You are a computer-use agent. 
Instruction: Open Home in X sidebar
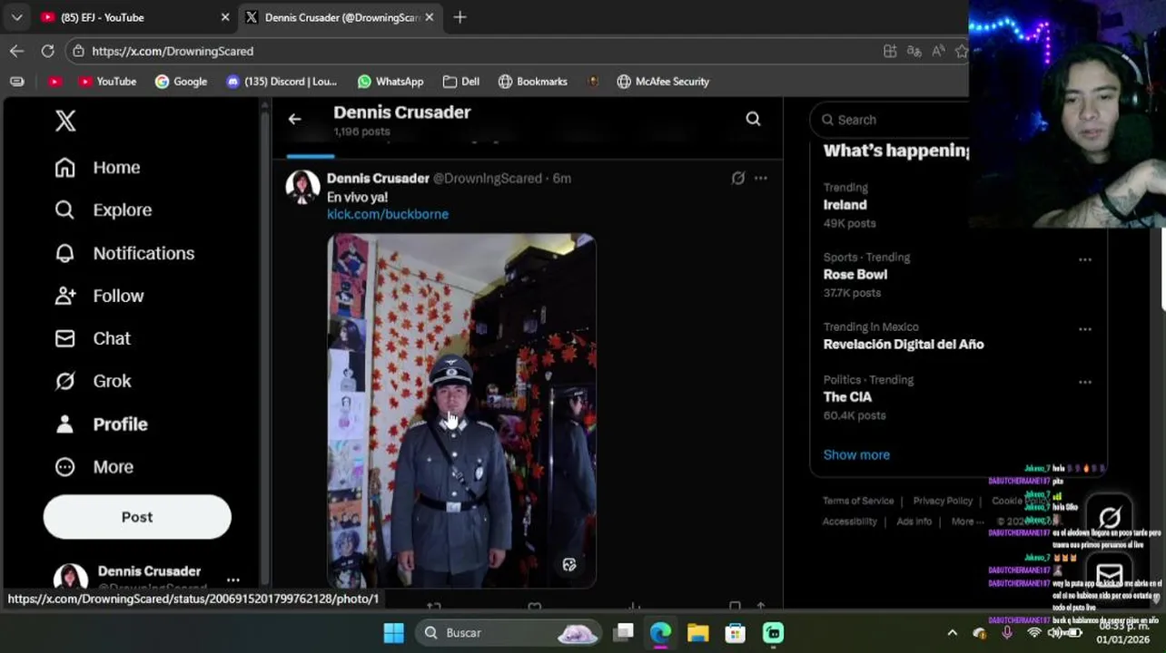click(x=97, y=168)
